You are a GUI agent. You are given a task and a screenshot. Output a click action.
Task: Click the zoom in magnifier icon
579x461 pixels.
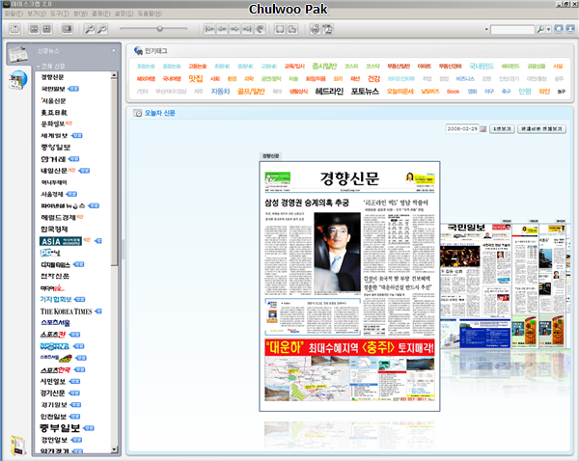[x=90, y=29]
